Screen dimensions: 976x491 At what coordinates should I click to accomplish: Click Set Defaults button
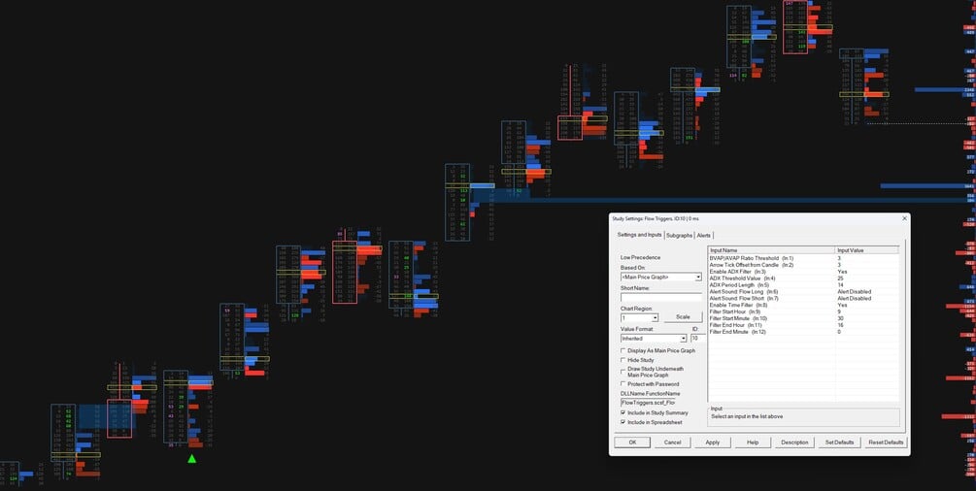(x=839, y=442)
